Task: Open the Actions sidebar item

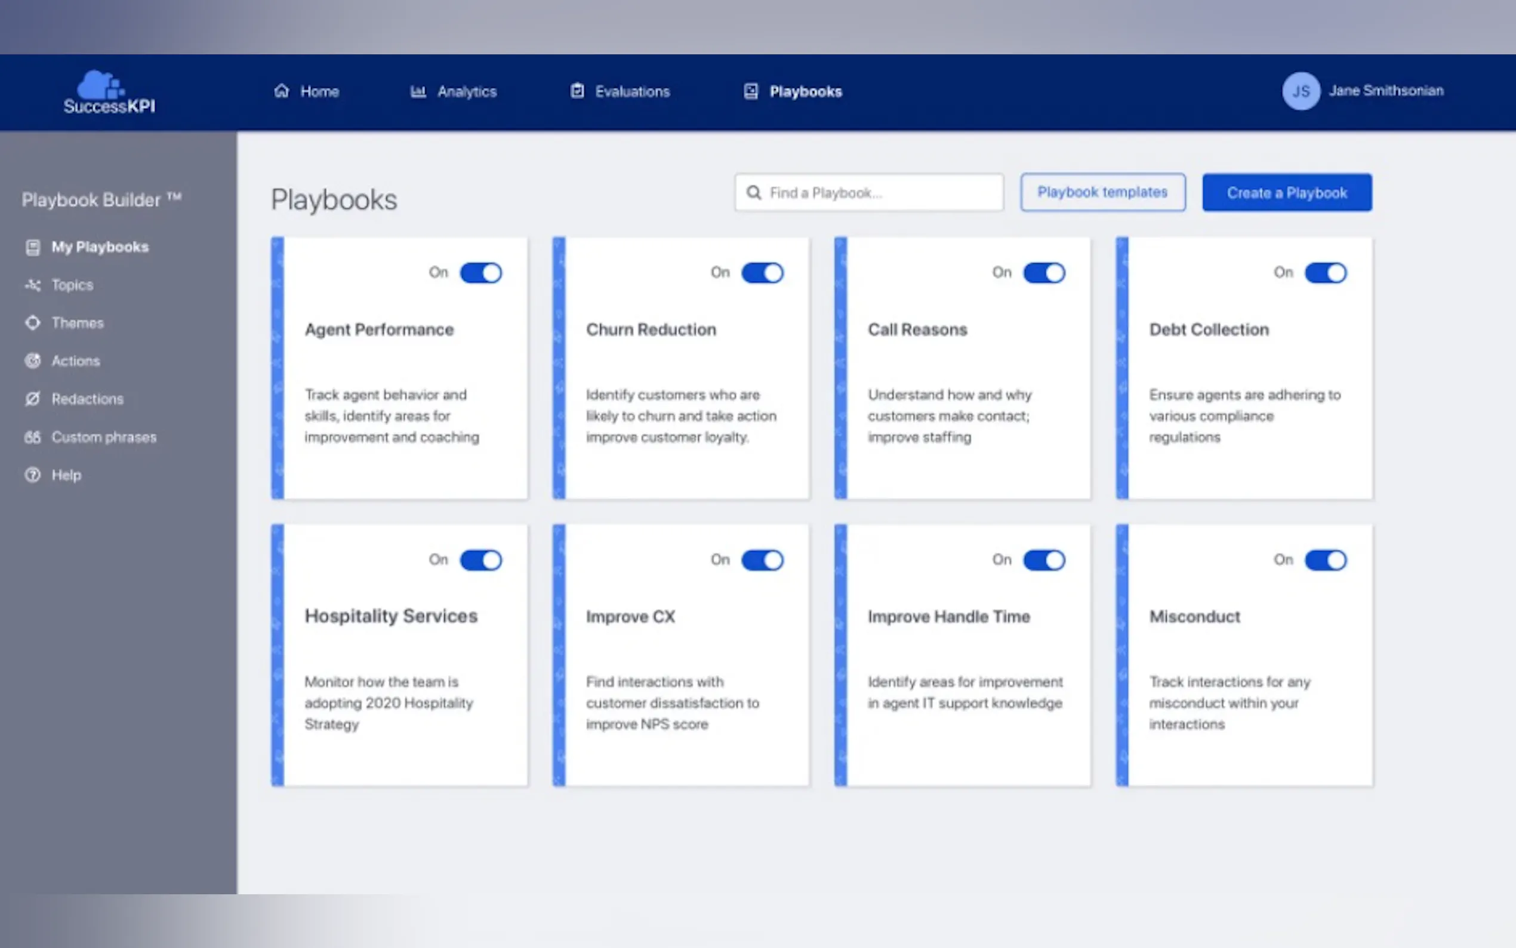Action: (75, 361)
